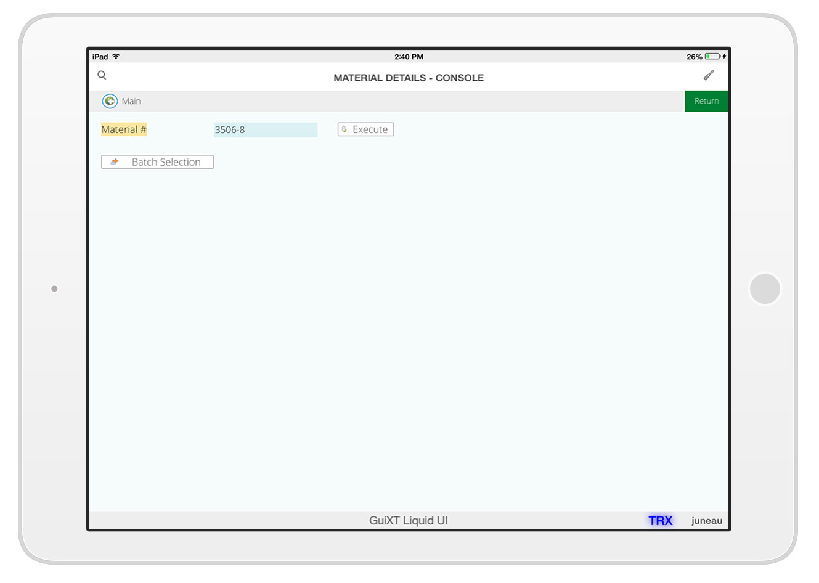Viewport: 819px width, 583px height.
Task: Tap the Wi-Fi signal icon
Action: (x=116, y=57)
